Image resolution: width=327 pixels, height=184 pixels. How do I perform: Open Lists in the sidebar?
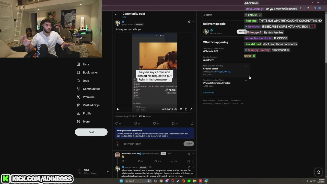click(83, 64)
